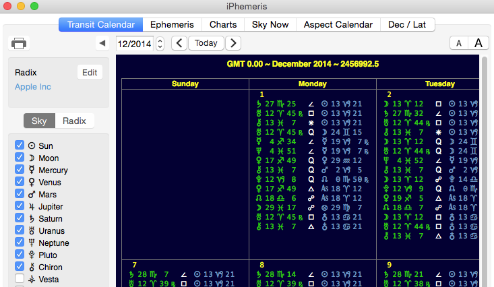The width and height of the screenshot is (494, 287).
Task: Click the Mars glyph in planet list
Action: (32, 195)
